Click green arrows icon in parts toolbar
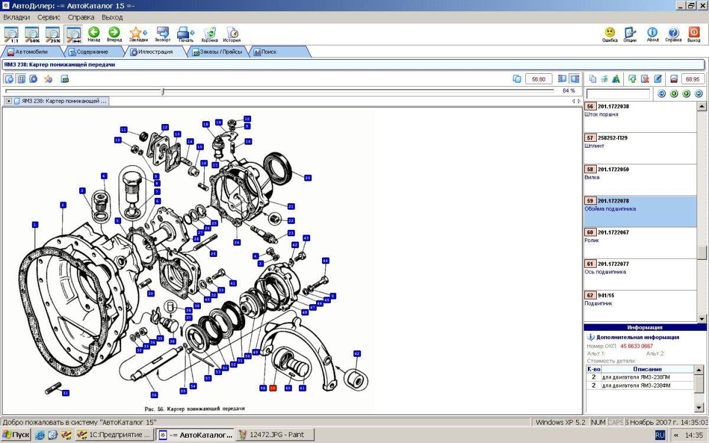709x443 pixels. [604, 79]
